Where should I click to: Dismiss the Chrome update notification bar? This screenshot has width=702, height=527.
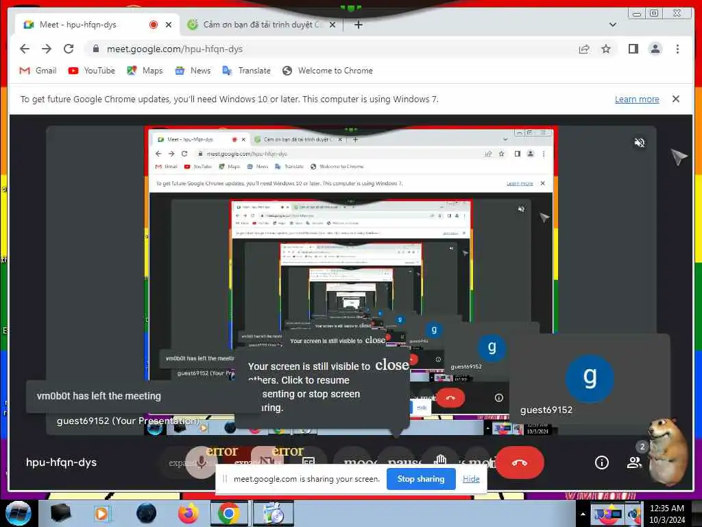coord(676,99)
